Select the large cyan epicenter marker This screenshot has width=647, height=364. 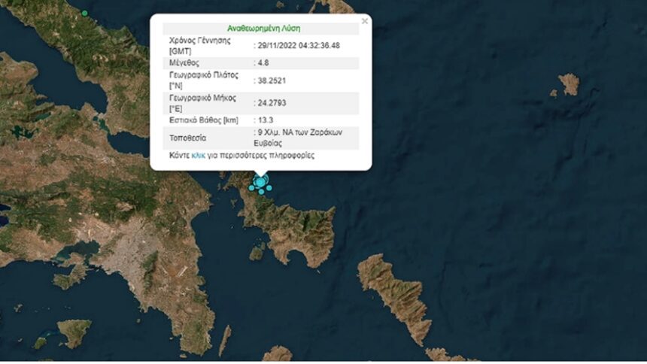pyautogui.click(x=260, y=181)
